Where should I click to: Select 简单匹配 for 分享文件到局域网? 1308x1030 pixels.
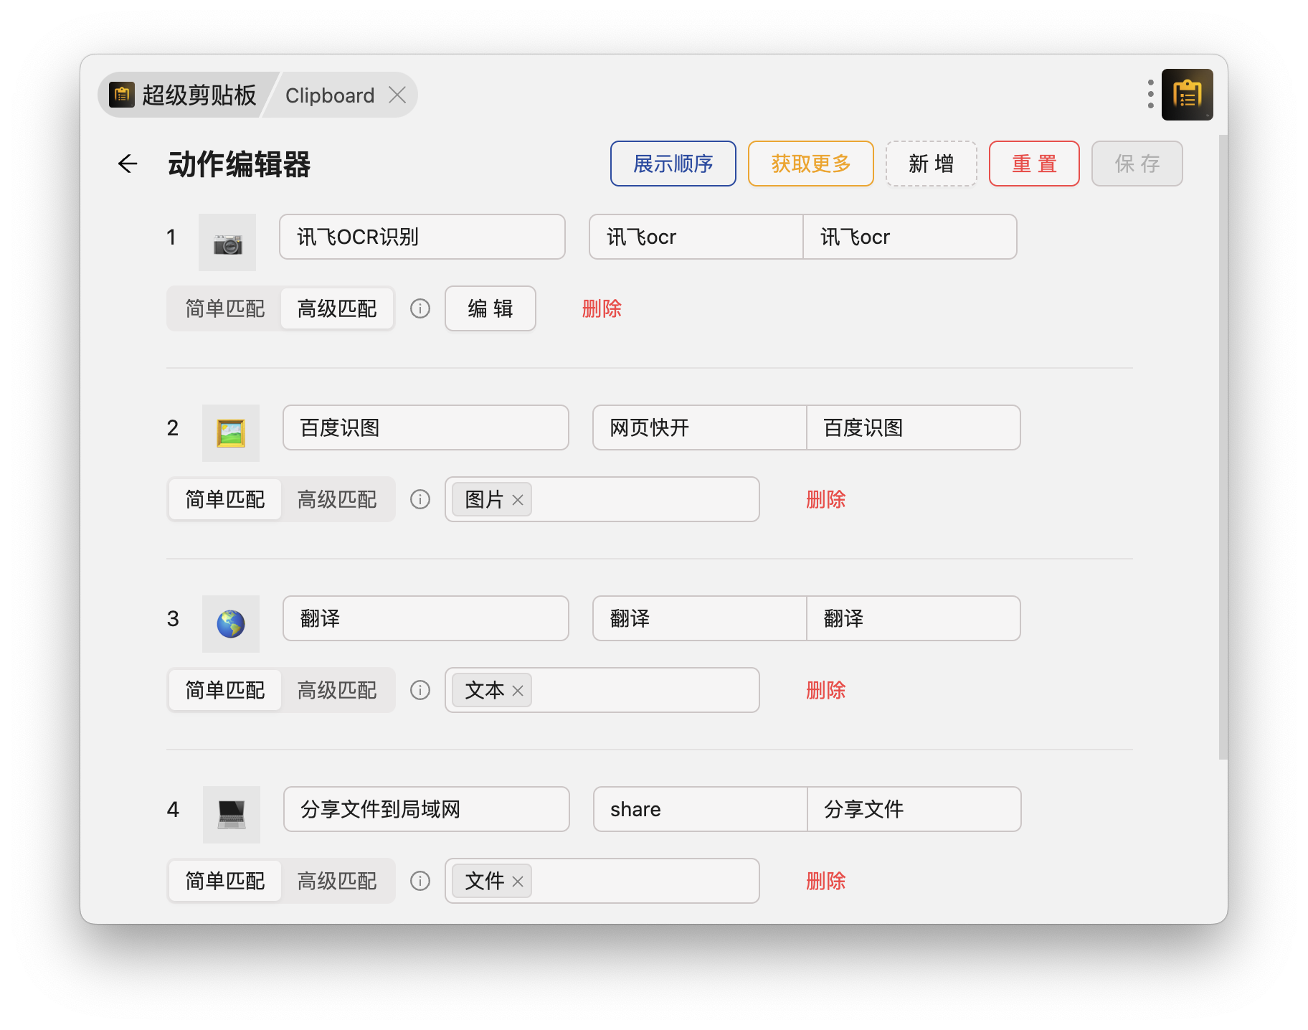coord(225,881)
